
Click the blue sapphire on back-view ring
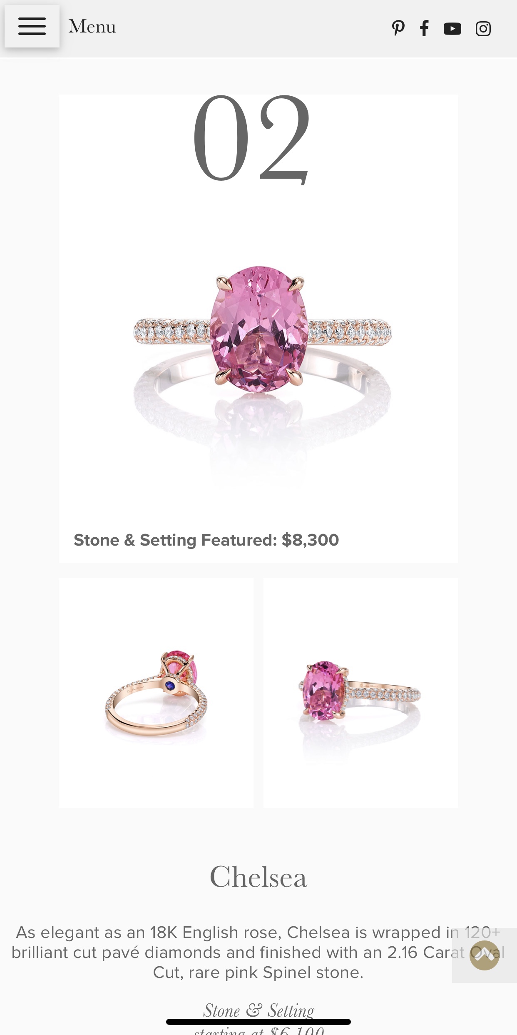pos(171,684)
